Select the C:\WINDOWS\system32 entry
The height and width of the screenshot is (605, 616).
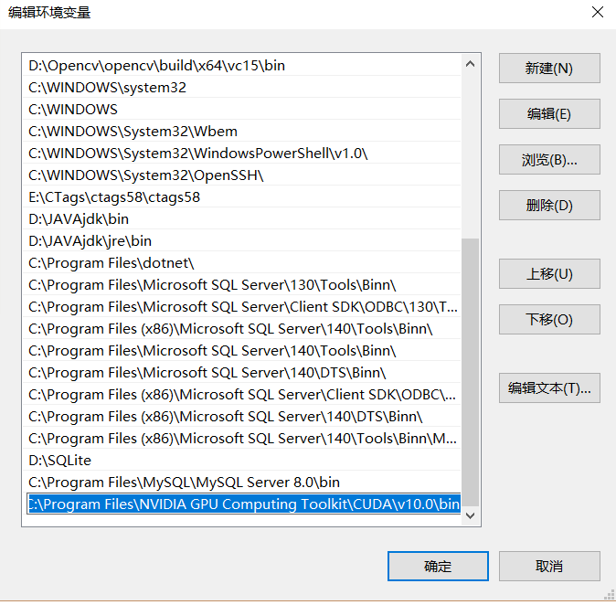pyautogui.click(x=242, y=87)
